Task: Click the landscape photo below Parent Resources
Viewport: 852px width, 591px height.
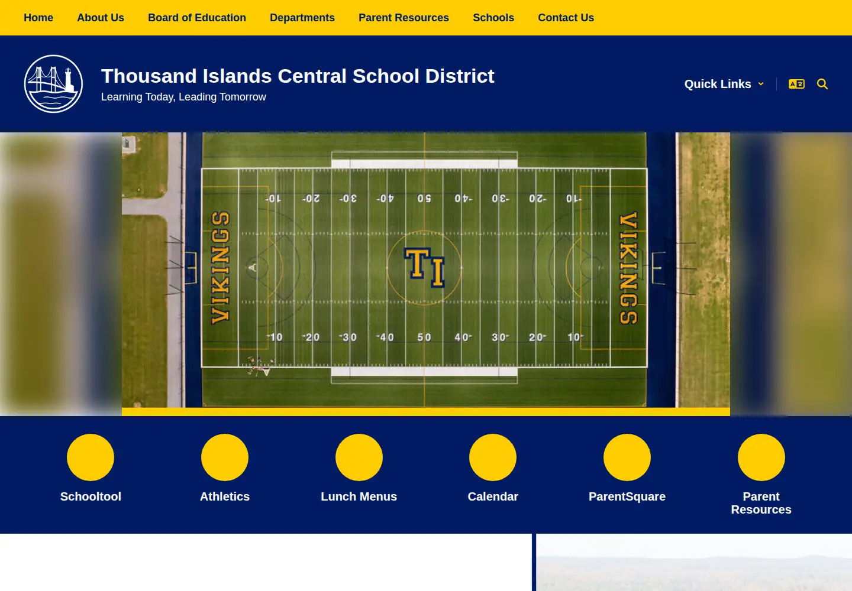Action: pos(694,563)
